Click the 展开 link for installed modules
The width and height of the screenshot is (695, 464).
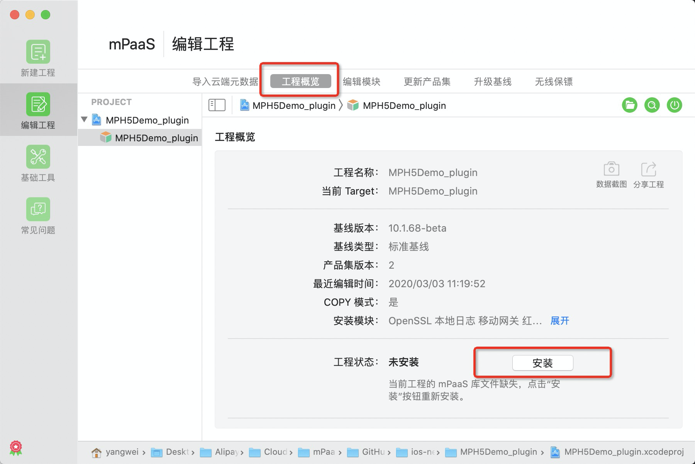click(560, 321)
